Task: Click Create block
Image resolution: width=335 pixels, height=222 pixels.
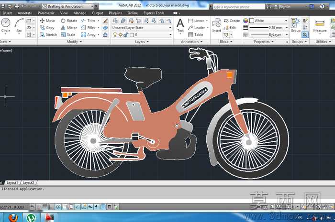Action: 232,21
